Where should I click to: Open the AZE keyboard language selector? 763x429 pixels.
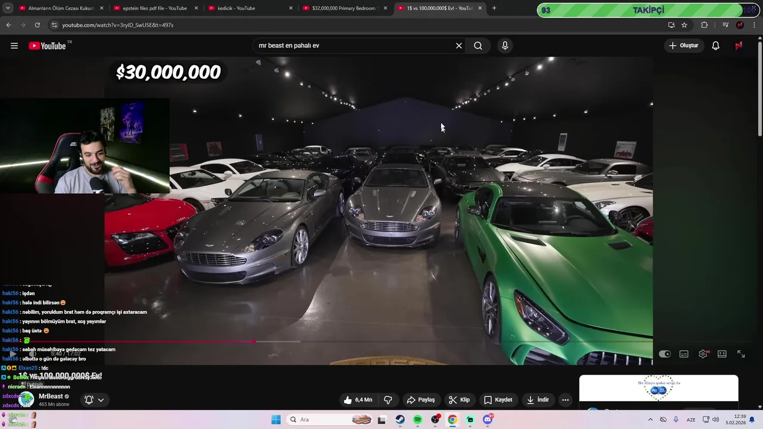point(691,419)
